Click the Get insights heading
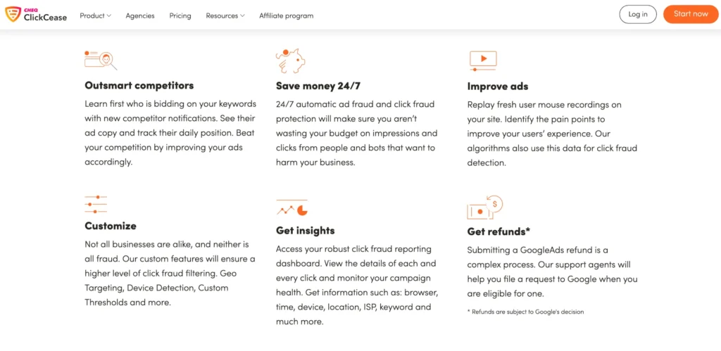 coord(305,230)
